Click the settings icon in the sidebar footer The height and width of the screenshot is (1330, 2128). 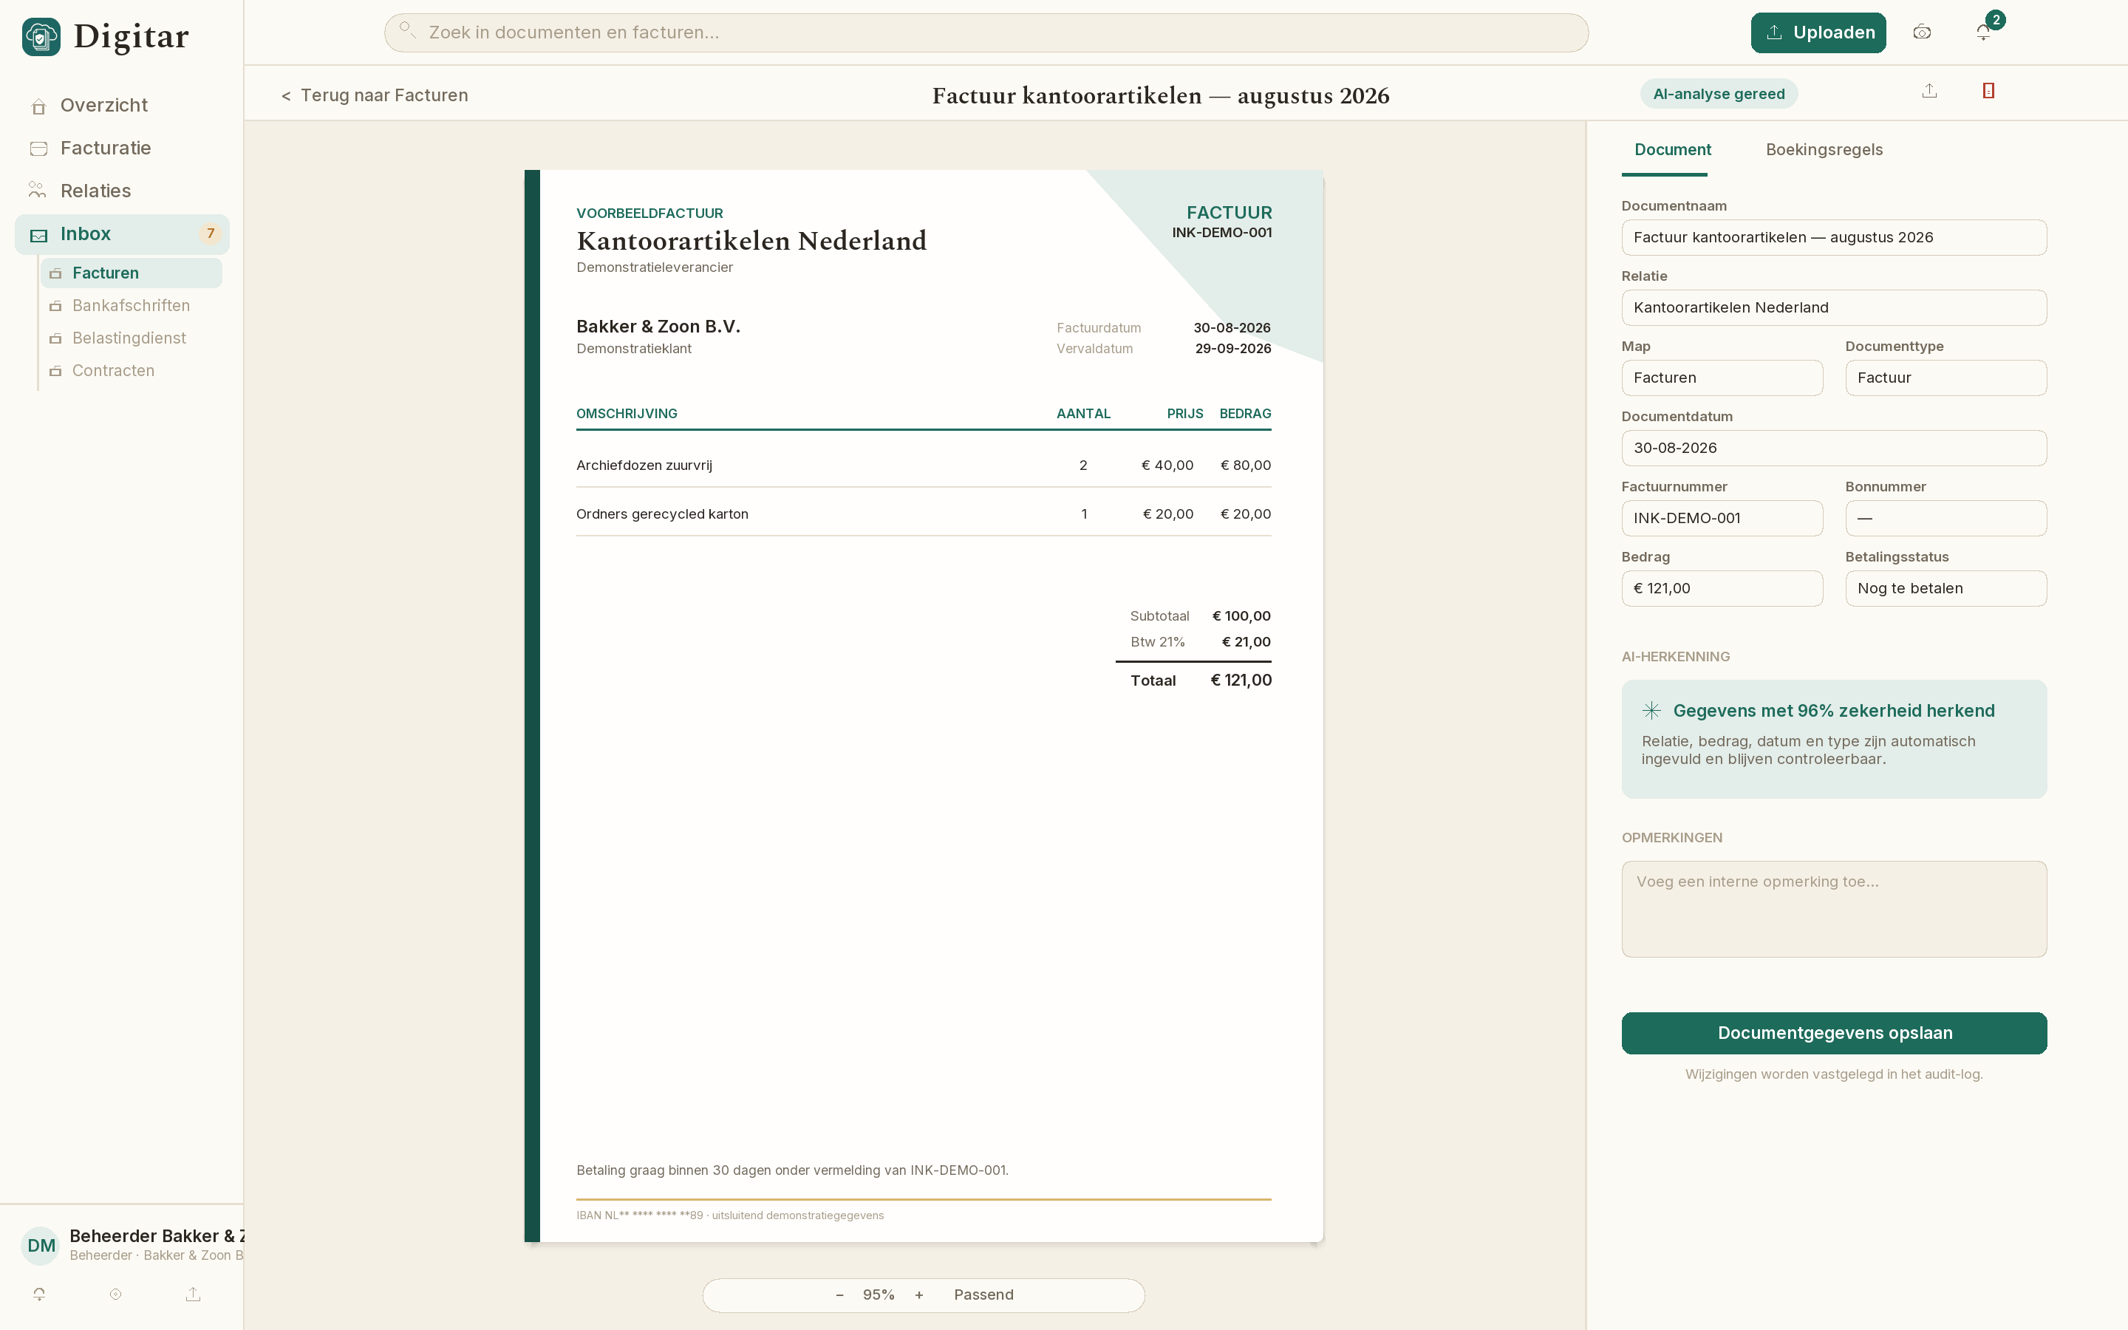pos(115,1294)
